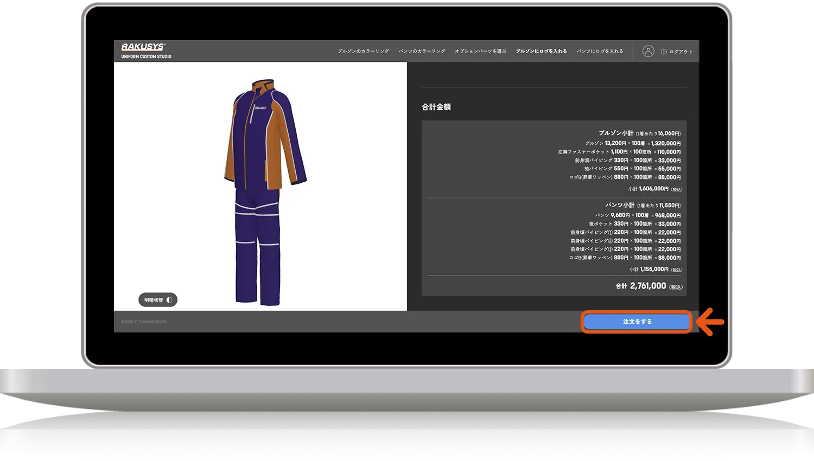Select the オプションパーツを選ぶ nav item
Image resolution: width=814 pixels, height=461 pixels.
tap(480, 52)
